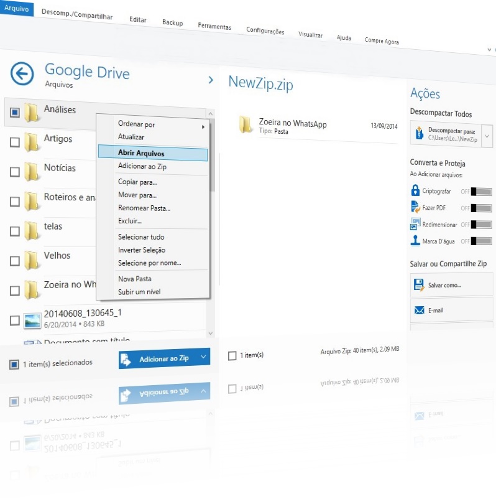This screenshot has width=496, height=499.
Task: Click the file list scroll down arrow
Action: tap(211, 333)
